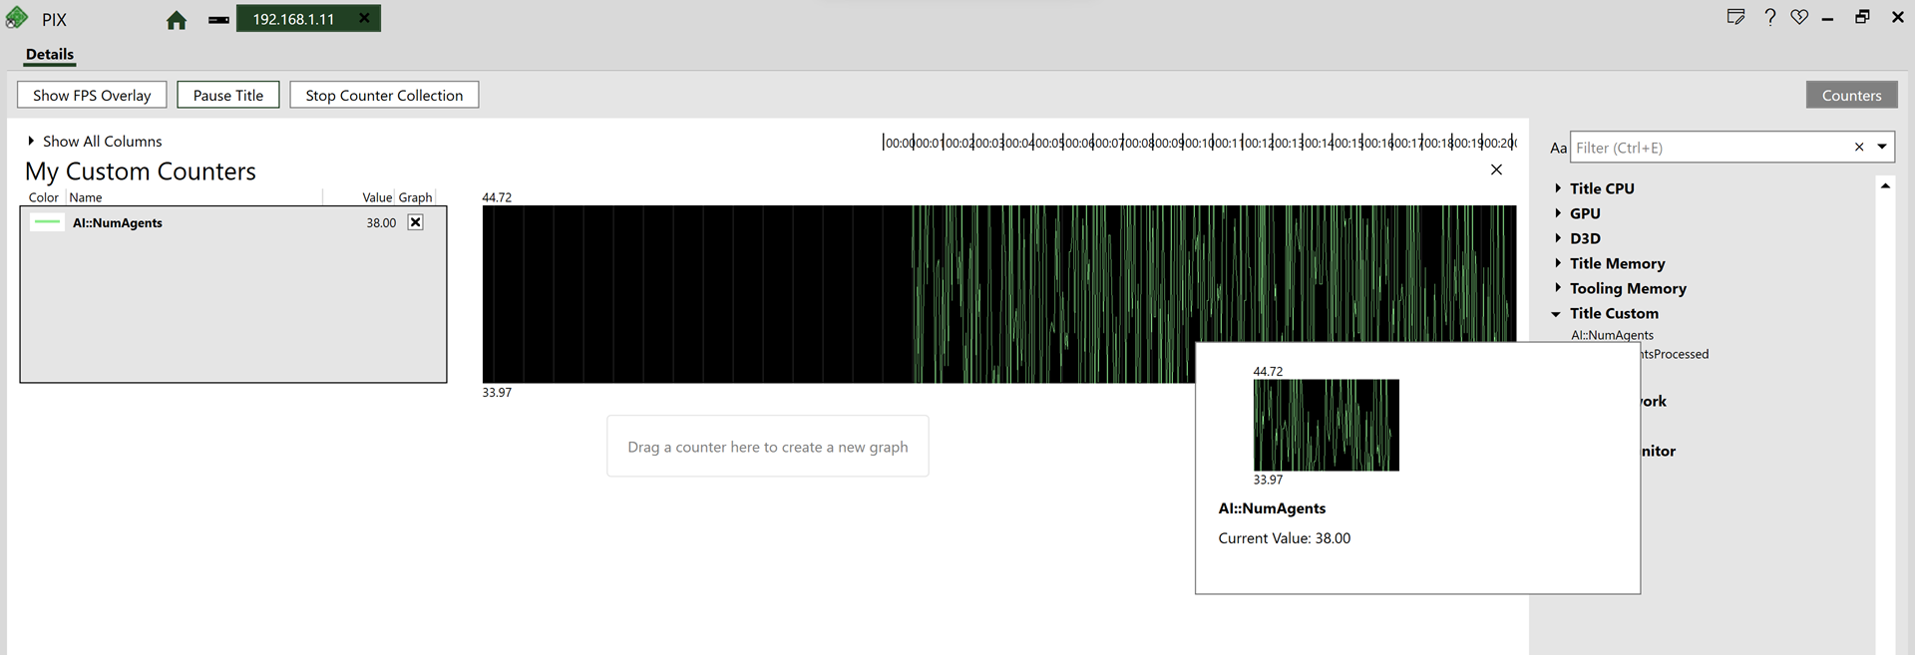This screenshot has height=655, width=1915.
Task: Close the My Custom Counters graph
Action: pyautogui.click(x=1496, y=169)
